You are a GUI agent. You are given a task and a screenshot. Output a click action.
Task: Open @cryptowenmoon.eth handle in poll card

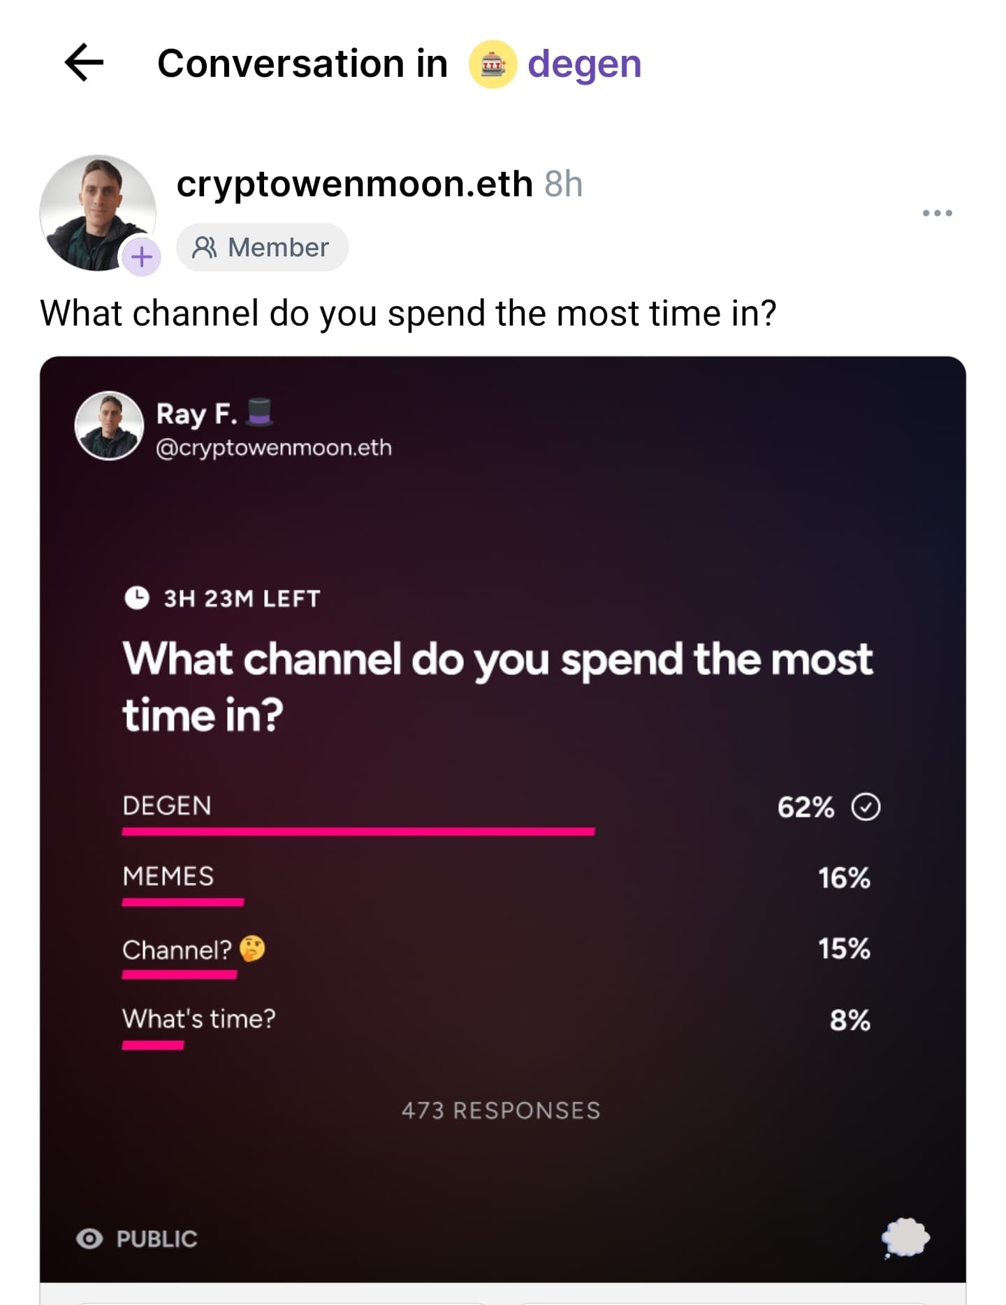point(274,448)
